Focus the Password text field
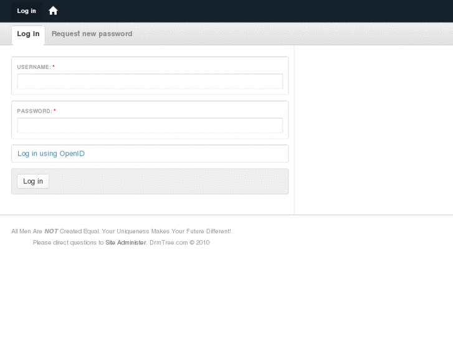This screenshot has height=339, width=453. click(x=150, y=126)
